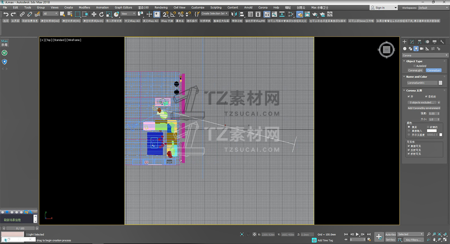Switch to the Modify command panel tab
Screen dimensions: 450x244
412,42
